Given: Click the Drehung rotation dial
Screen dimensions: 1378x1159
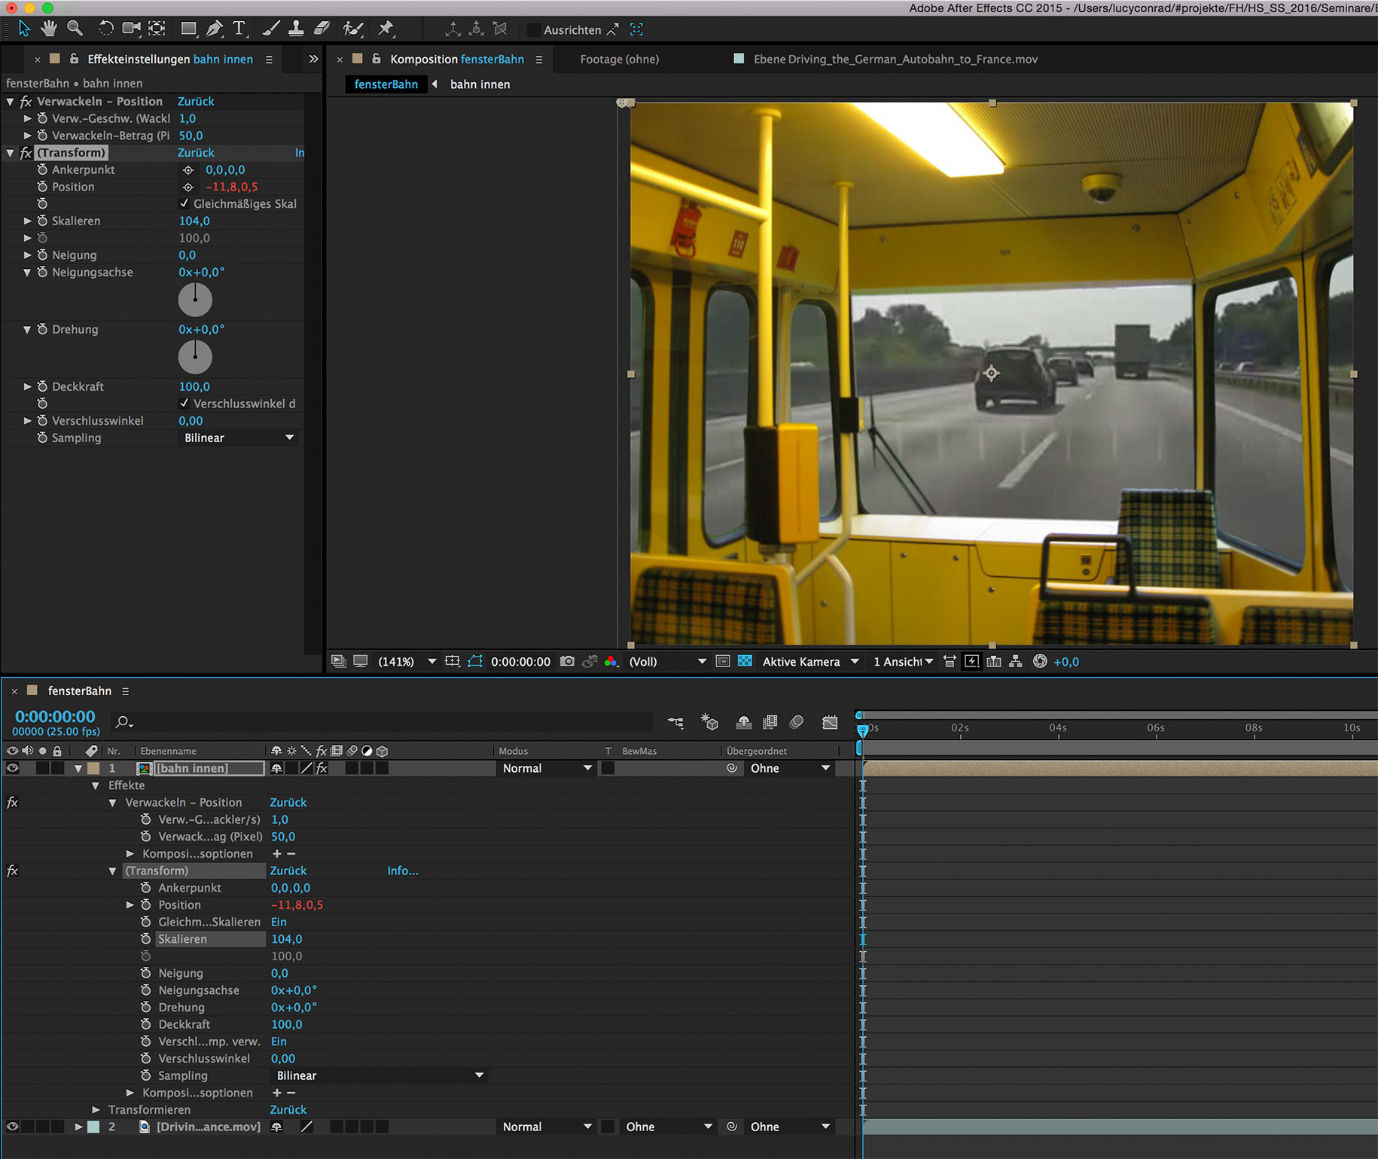Looking at the screenshot, I should (x=195, y=357).
